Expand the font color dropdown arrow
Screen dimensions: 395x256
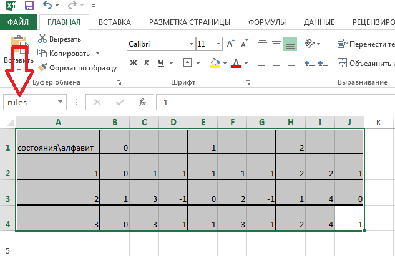246,63
